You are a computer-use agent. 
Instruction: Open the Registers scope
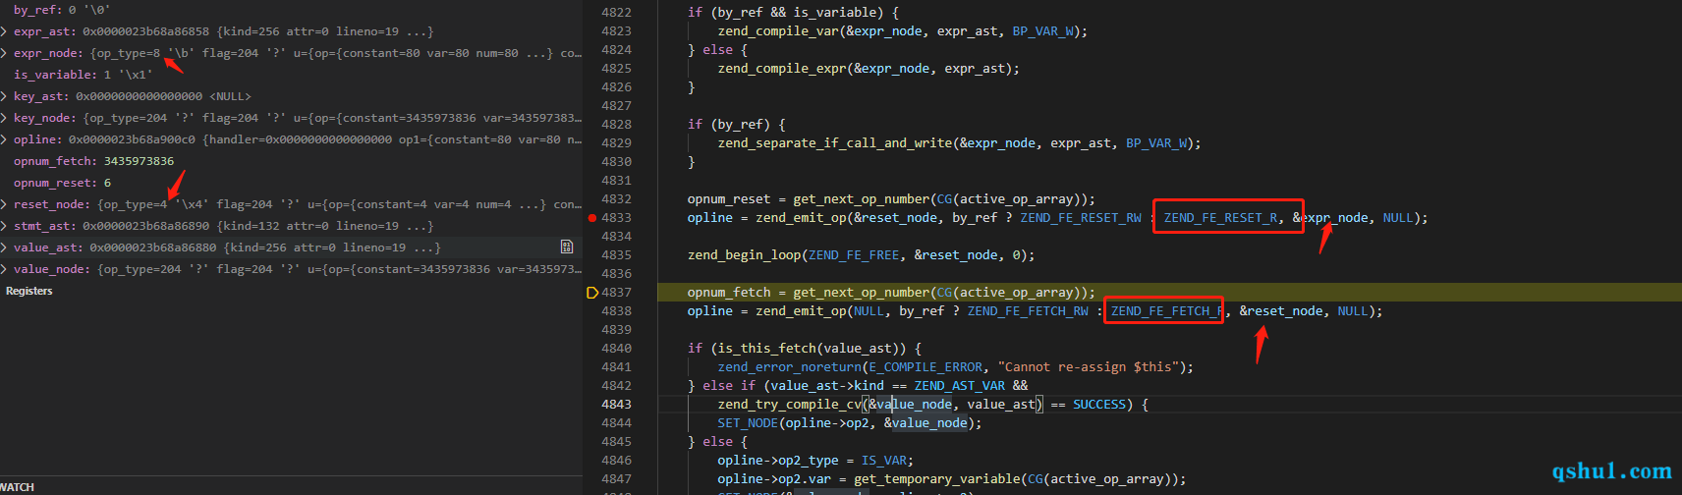[x=29, y=292]
